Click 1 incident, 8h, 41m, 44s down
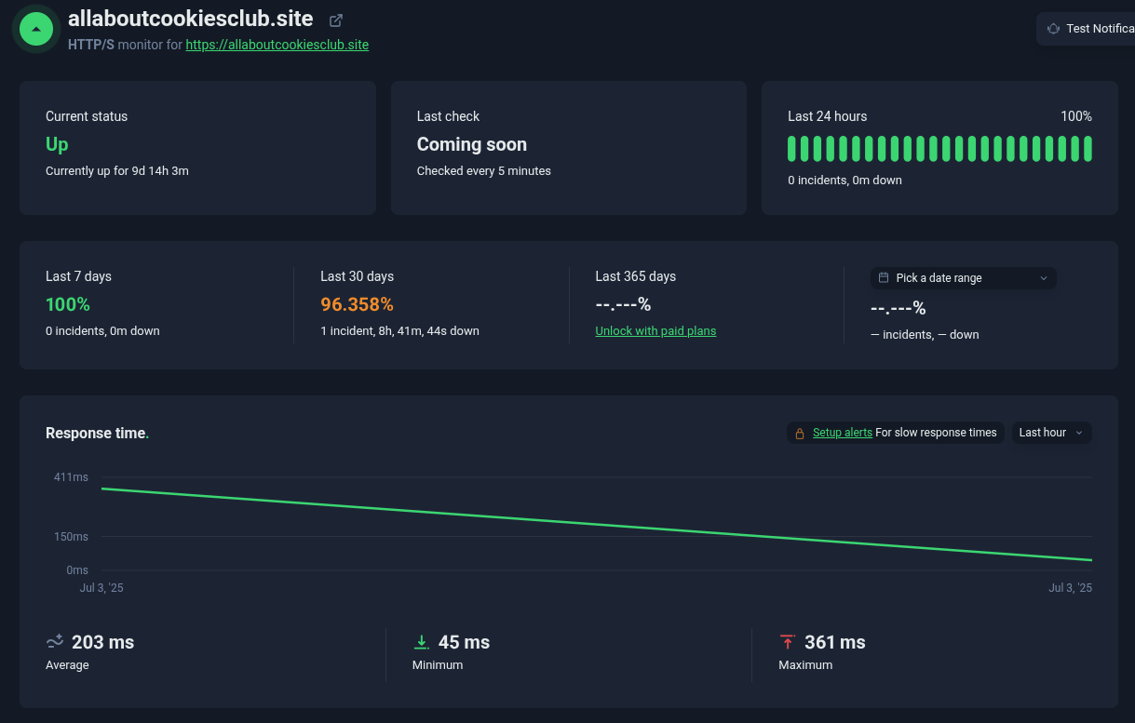Screen dimensions: 1135x723 pyautogui.click(x=399, y=331)
